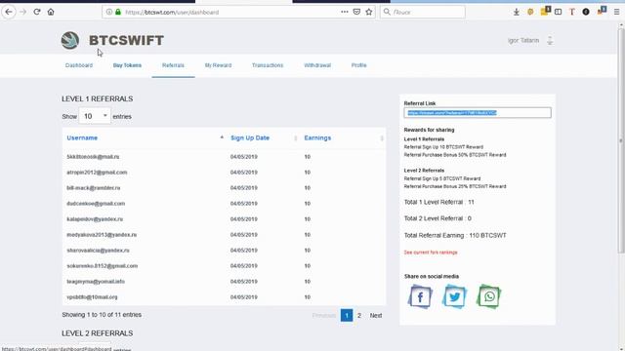This screenshot has width=625, height=351.
Task: Open the Withdrawal tab
Action: 317,65
